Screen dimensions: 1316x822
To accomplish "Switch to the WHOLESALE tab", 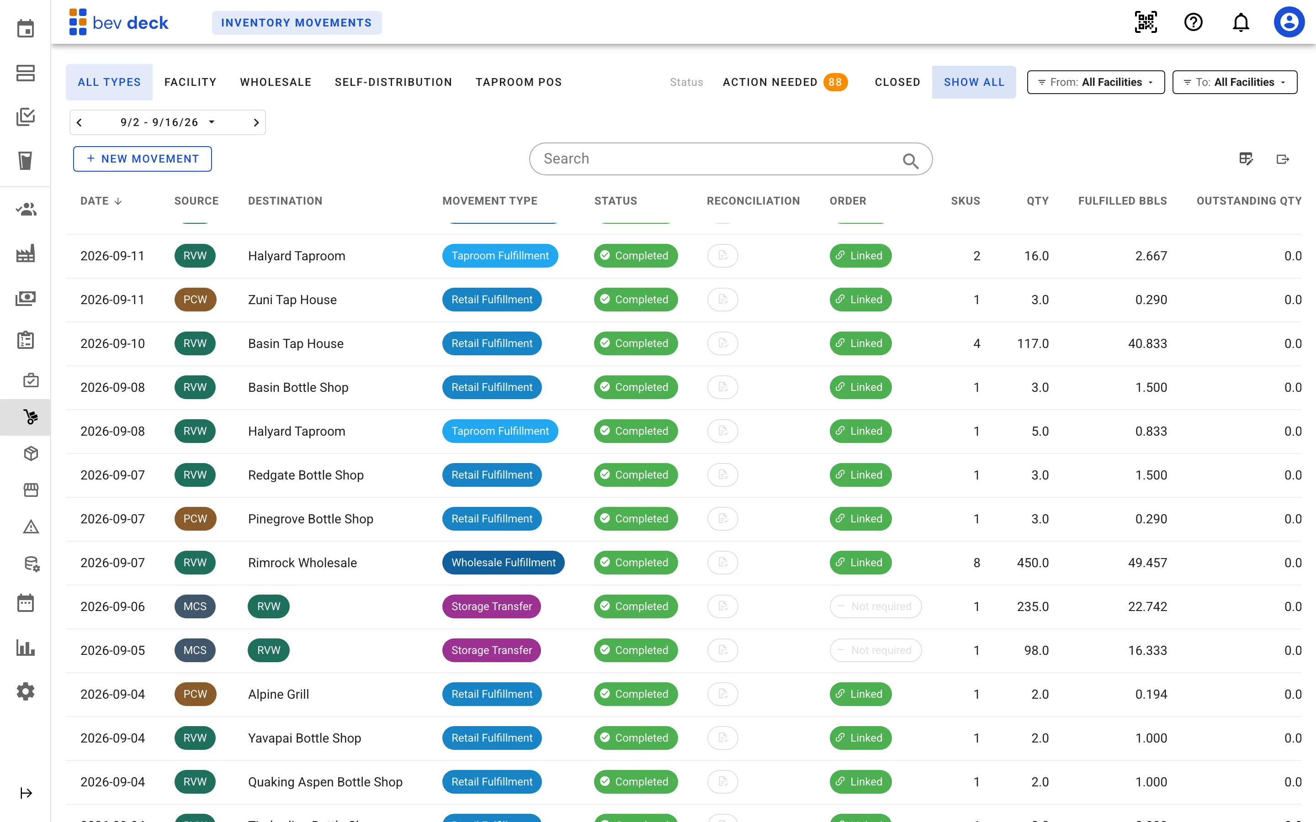I will (x=276, y=82).
